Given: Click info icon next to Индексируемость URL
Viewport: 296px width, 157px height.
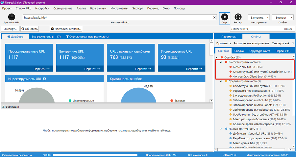Looking at the screenshot, I should (x=44, y=78).
